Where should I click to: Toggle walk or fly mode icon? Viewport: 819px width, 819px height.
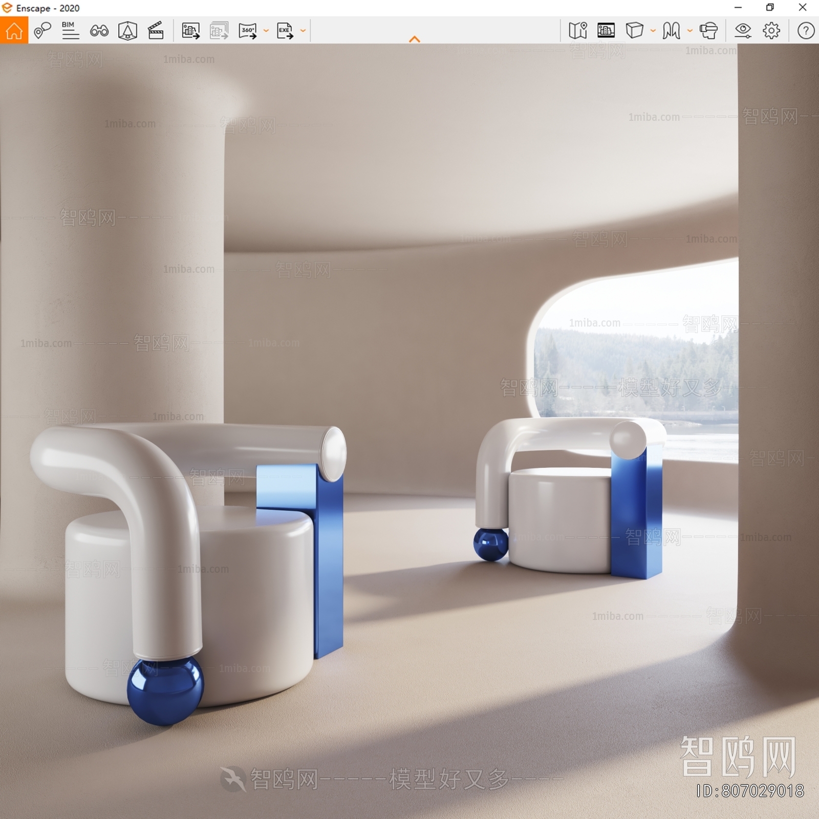671,31
